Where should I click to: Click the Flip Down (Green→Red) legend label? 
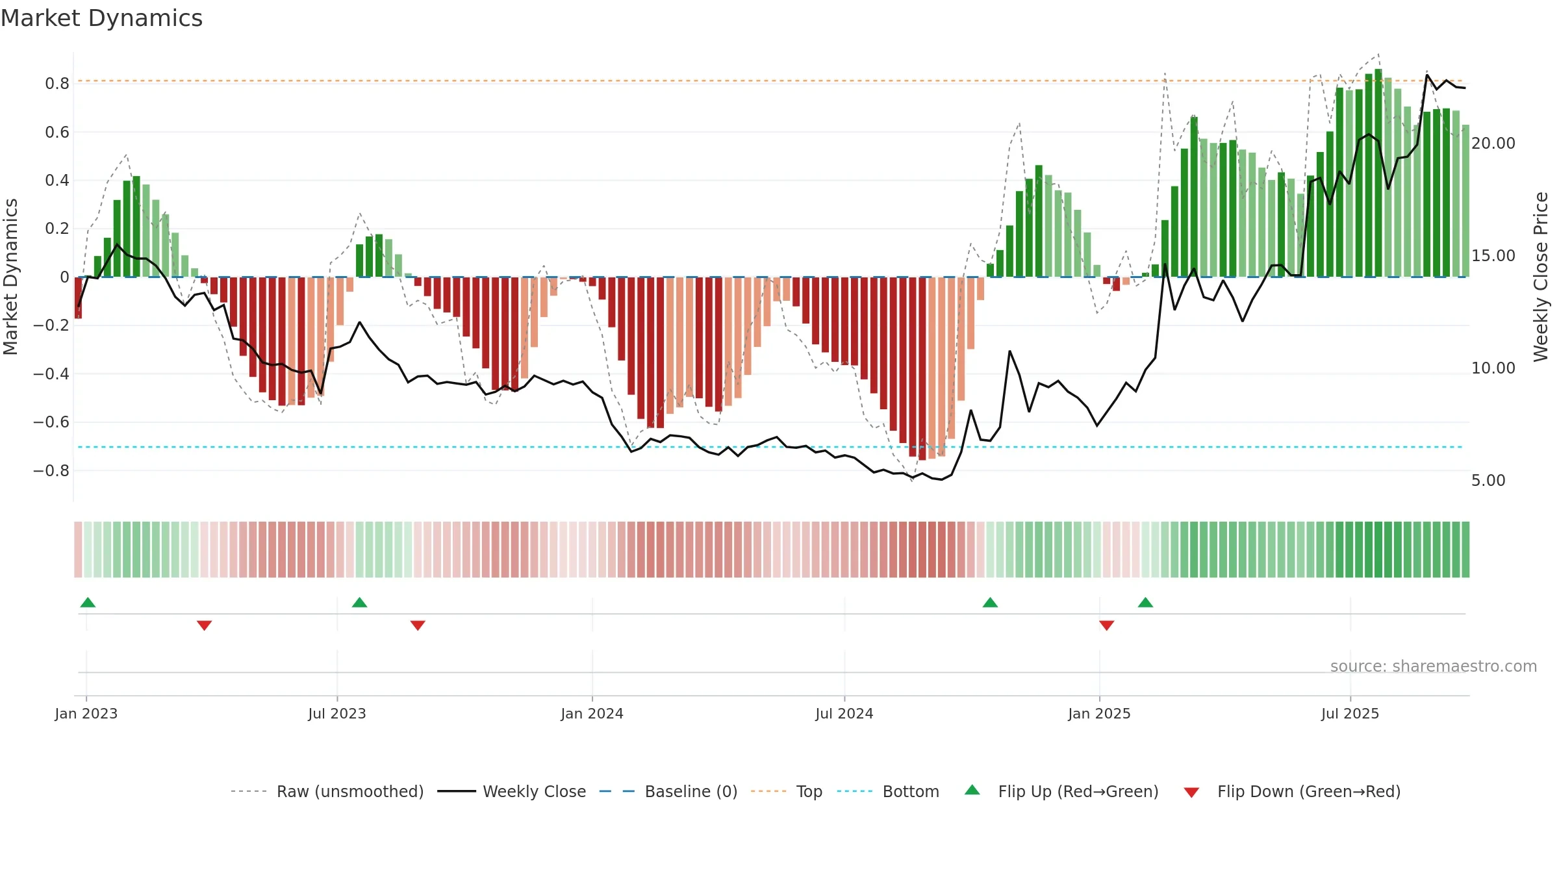point(1309,791)
